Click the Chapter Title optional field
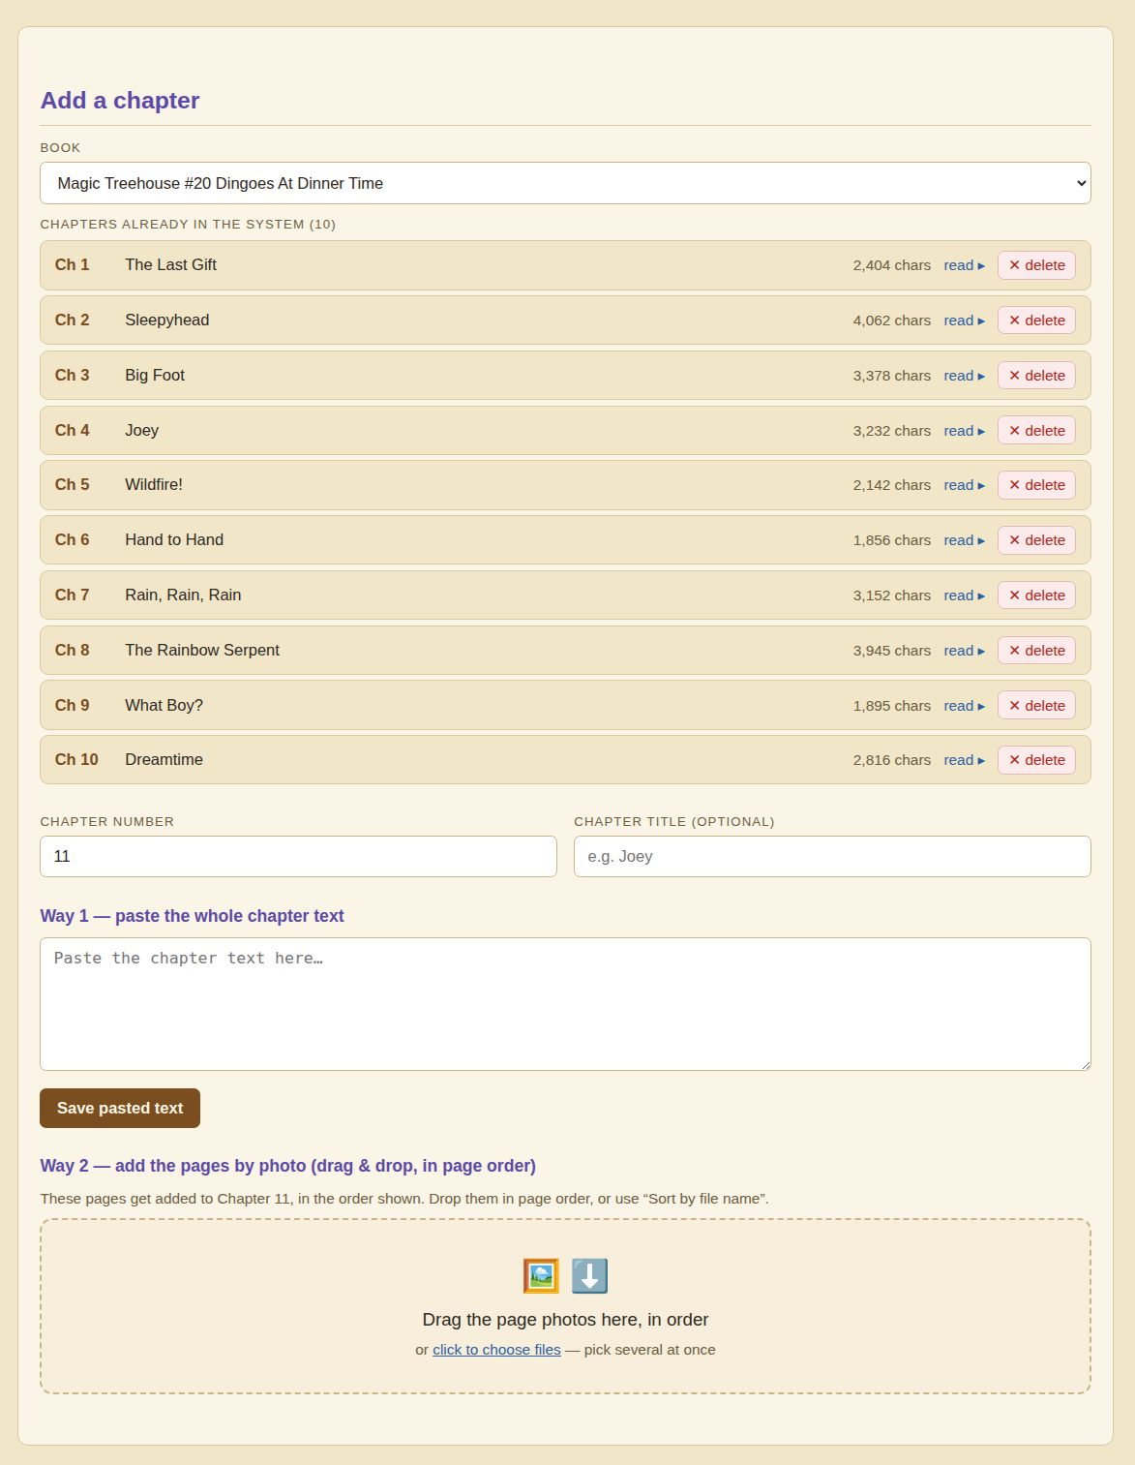Screen dimensions: 1135x1465 tap(832, 856)
